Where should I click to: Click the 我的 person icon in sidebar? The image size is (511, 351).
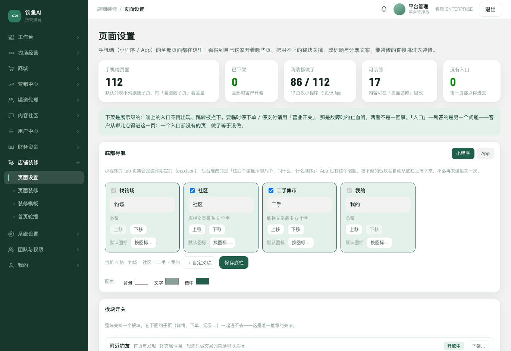(x=11, y=265)
